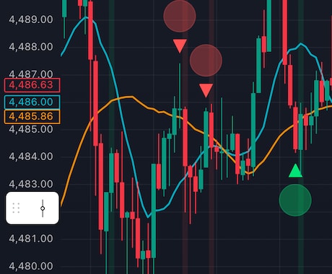The width and height of the screenshot is (332, 274).
Task: Click the 4,481.00 axis price
Action: coord(31,239)
